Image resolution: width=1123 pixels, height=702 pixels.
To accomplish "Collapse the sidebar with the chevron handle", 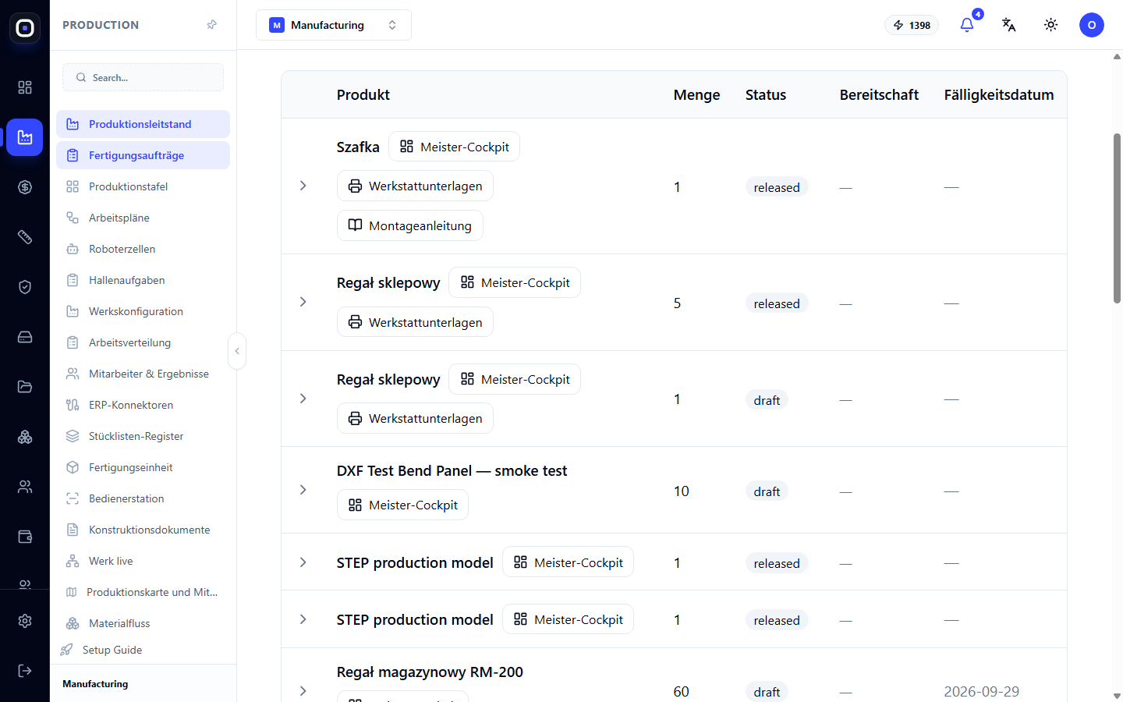I will (x=237, y=351).
